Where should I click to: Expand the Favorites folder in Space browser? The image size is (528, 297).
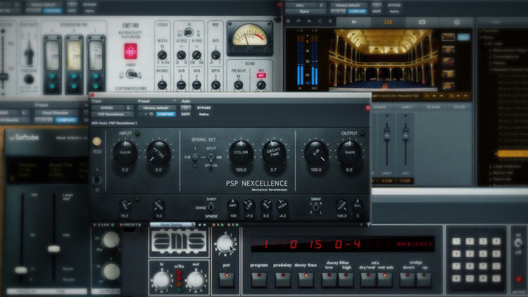point(481,31)
